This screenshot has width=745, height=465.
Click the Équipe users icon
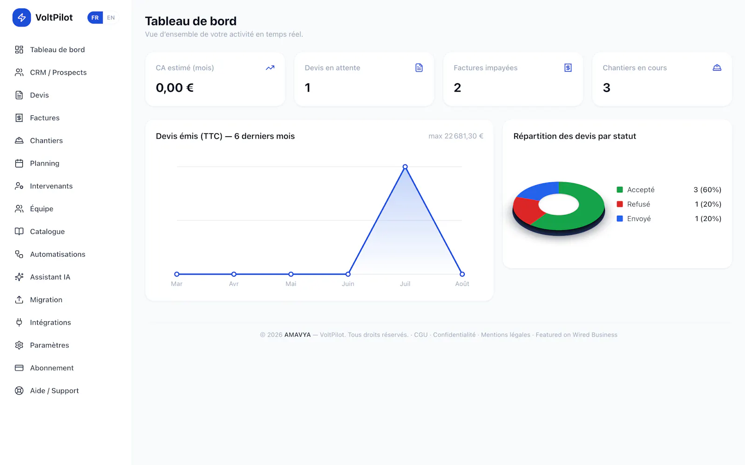click(x=19, y=209)
